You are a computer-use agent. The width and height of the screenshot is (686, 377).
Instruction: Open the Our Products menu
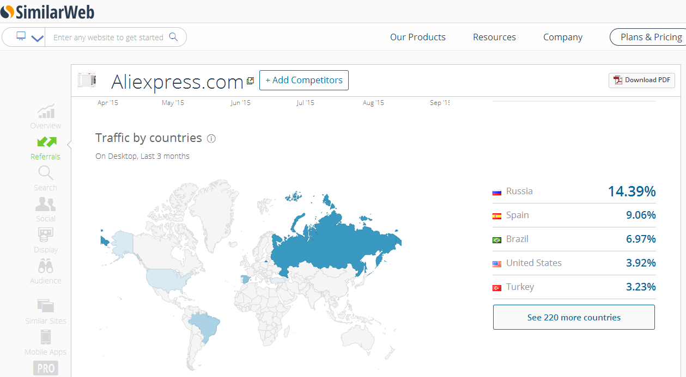[x=418, y=37]
